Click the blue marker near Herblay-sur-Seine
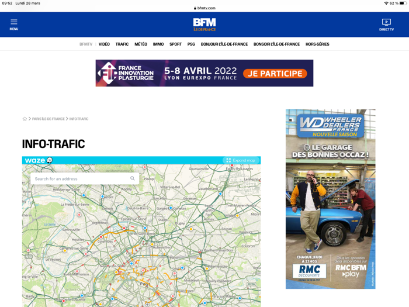Screen dimensions: 409x307 84,195
